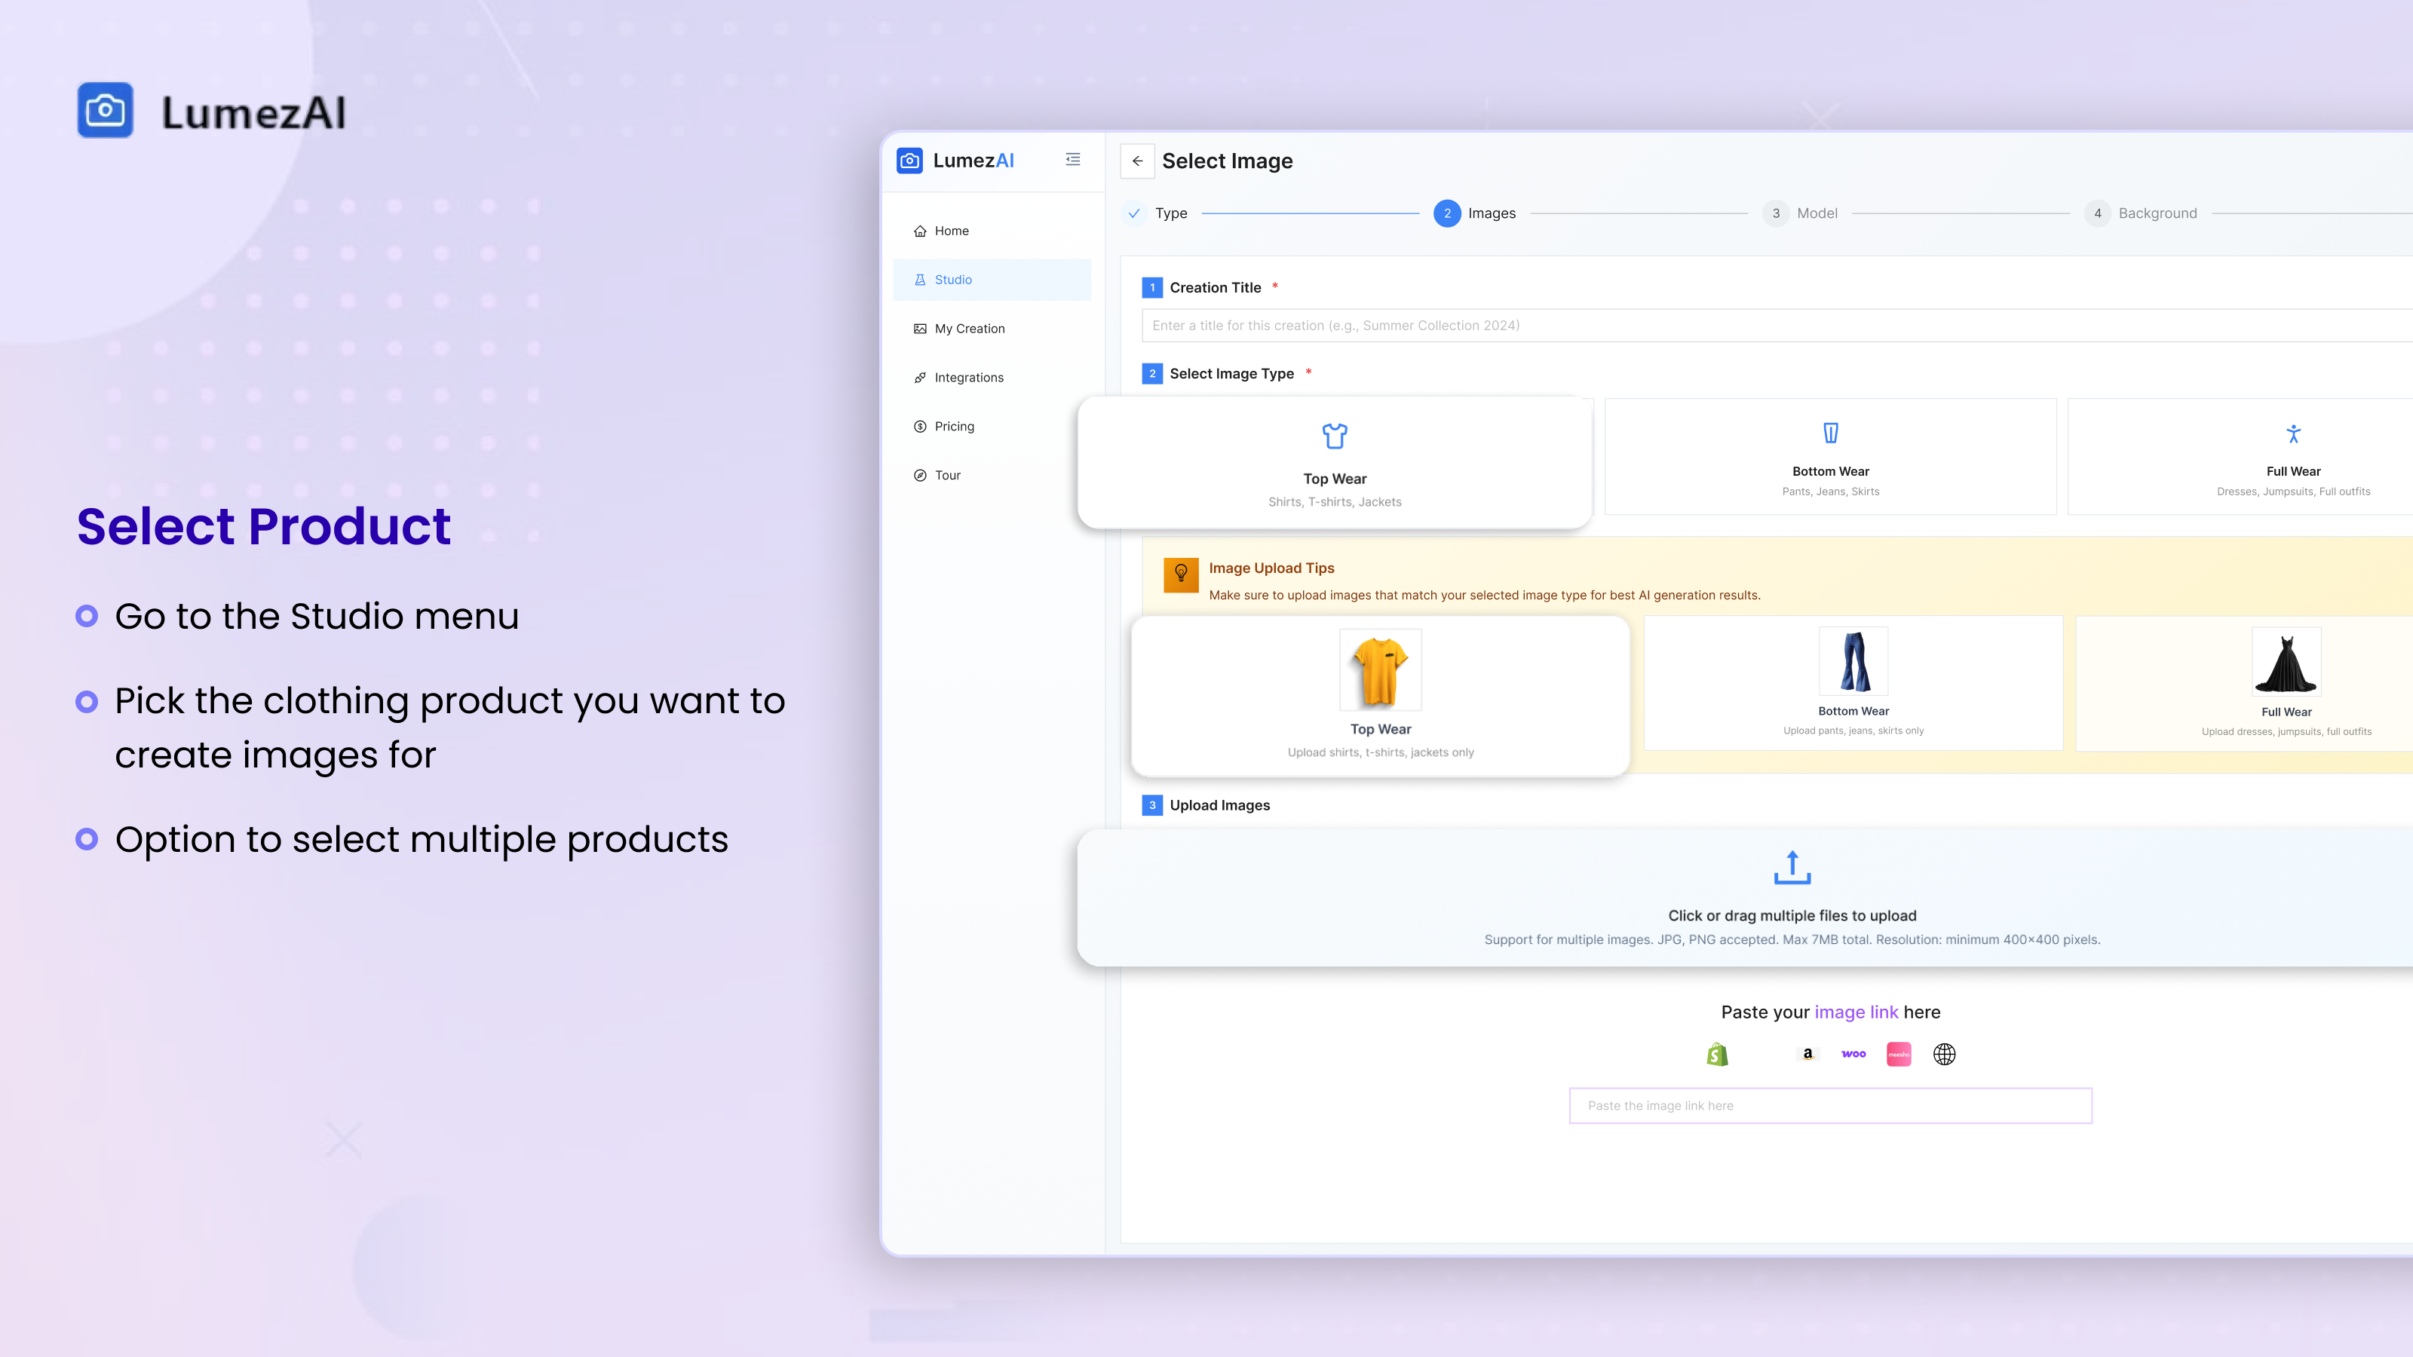The height and width of the screenshot is (1357, 2413).
Task: Go back using the back arrow button
Action: [x=1137, y=160]
